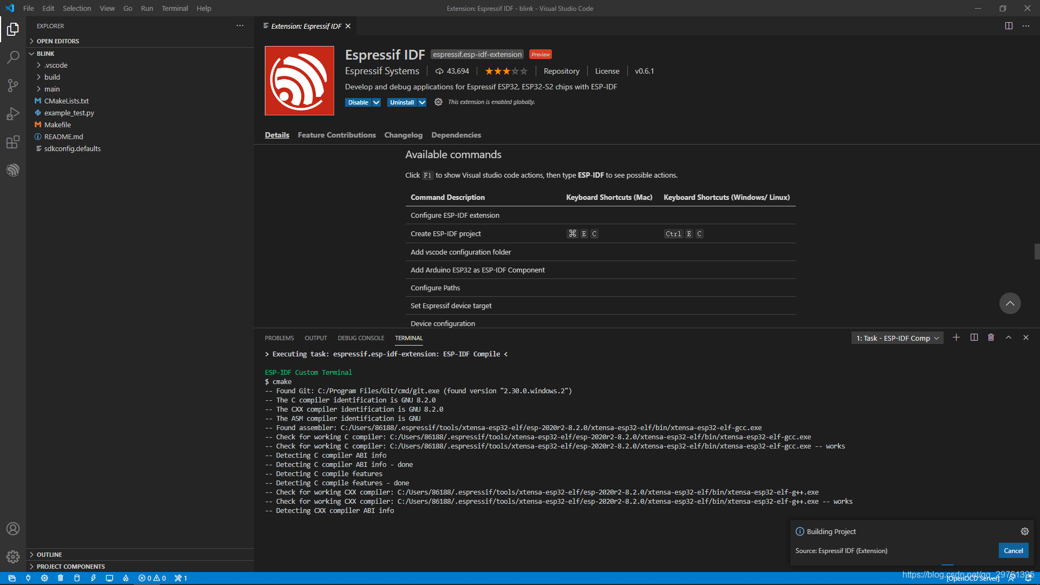Viewport: 1040px width, 585px height.
Task: Click the Uninstall extension button
Action: click(402, 102)
